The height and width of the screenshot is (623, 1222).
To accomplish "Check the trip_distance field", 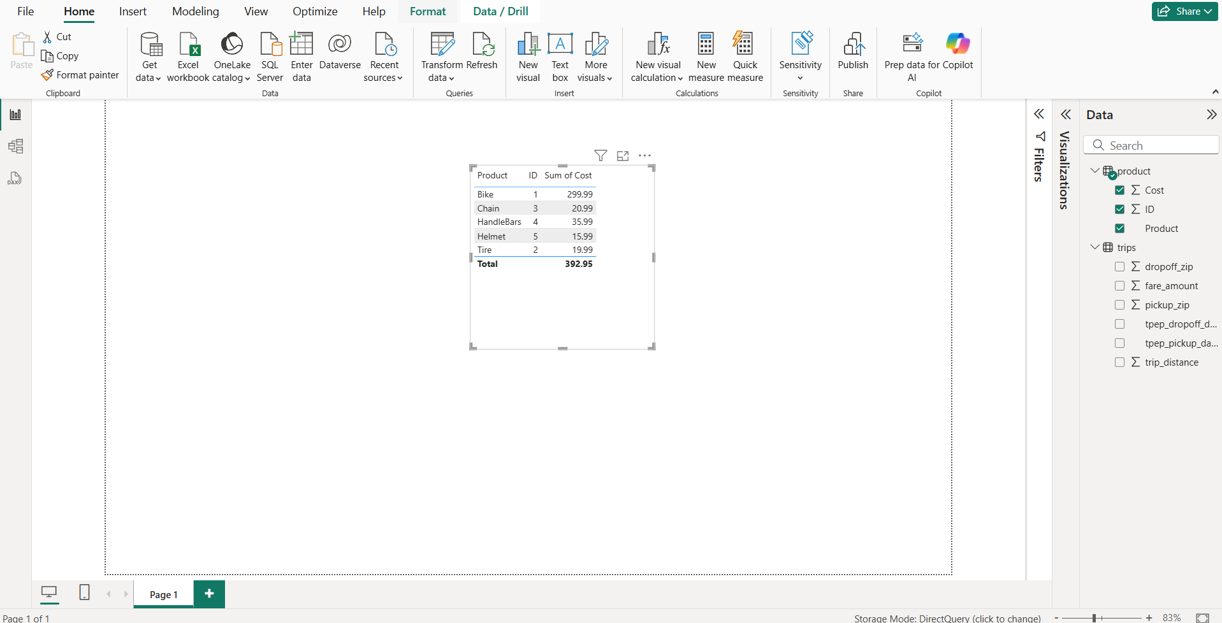I will click(1119, 362).
